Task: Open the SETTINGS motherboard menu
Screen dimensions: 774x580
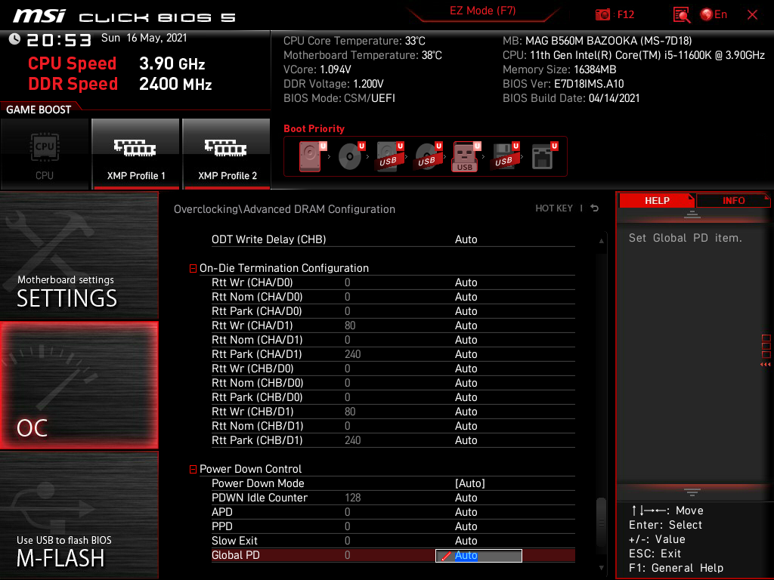Action: 79,255
